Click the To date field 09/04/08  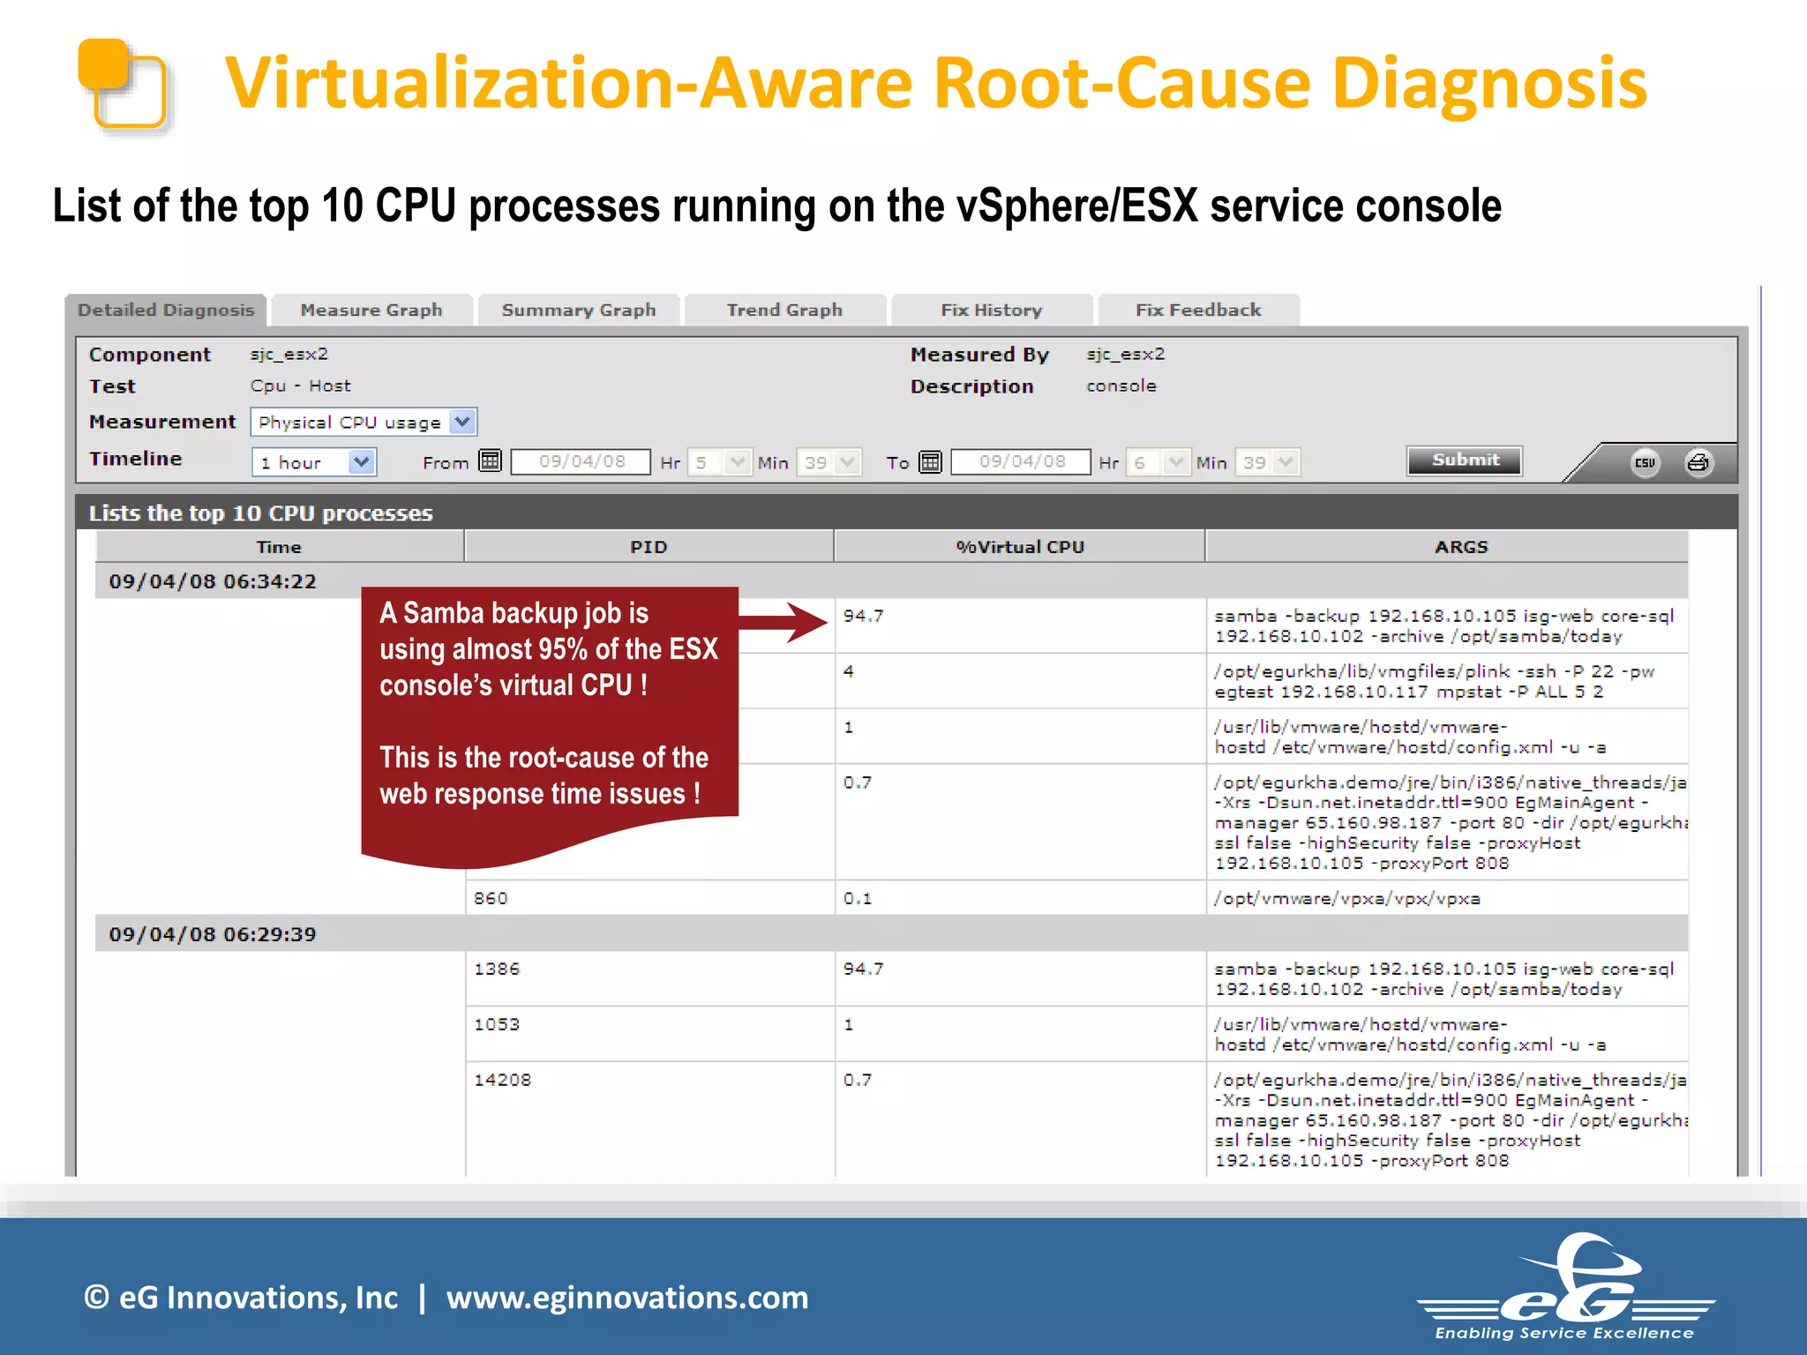[x=1022, y=461]
